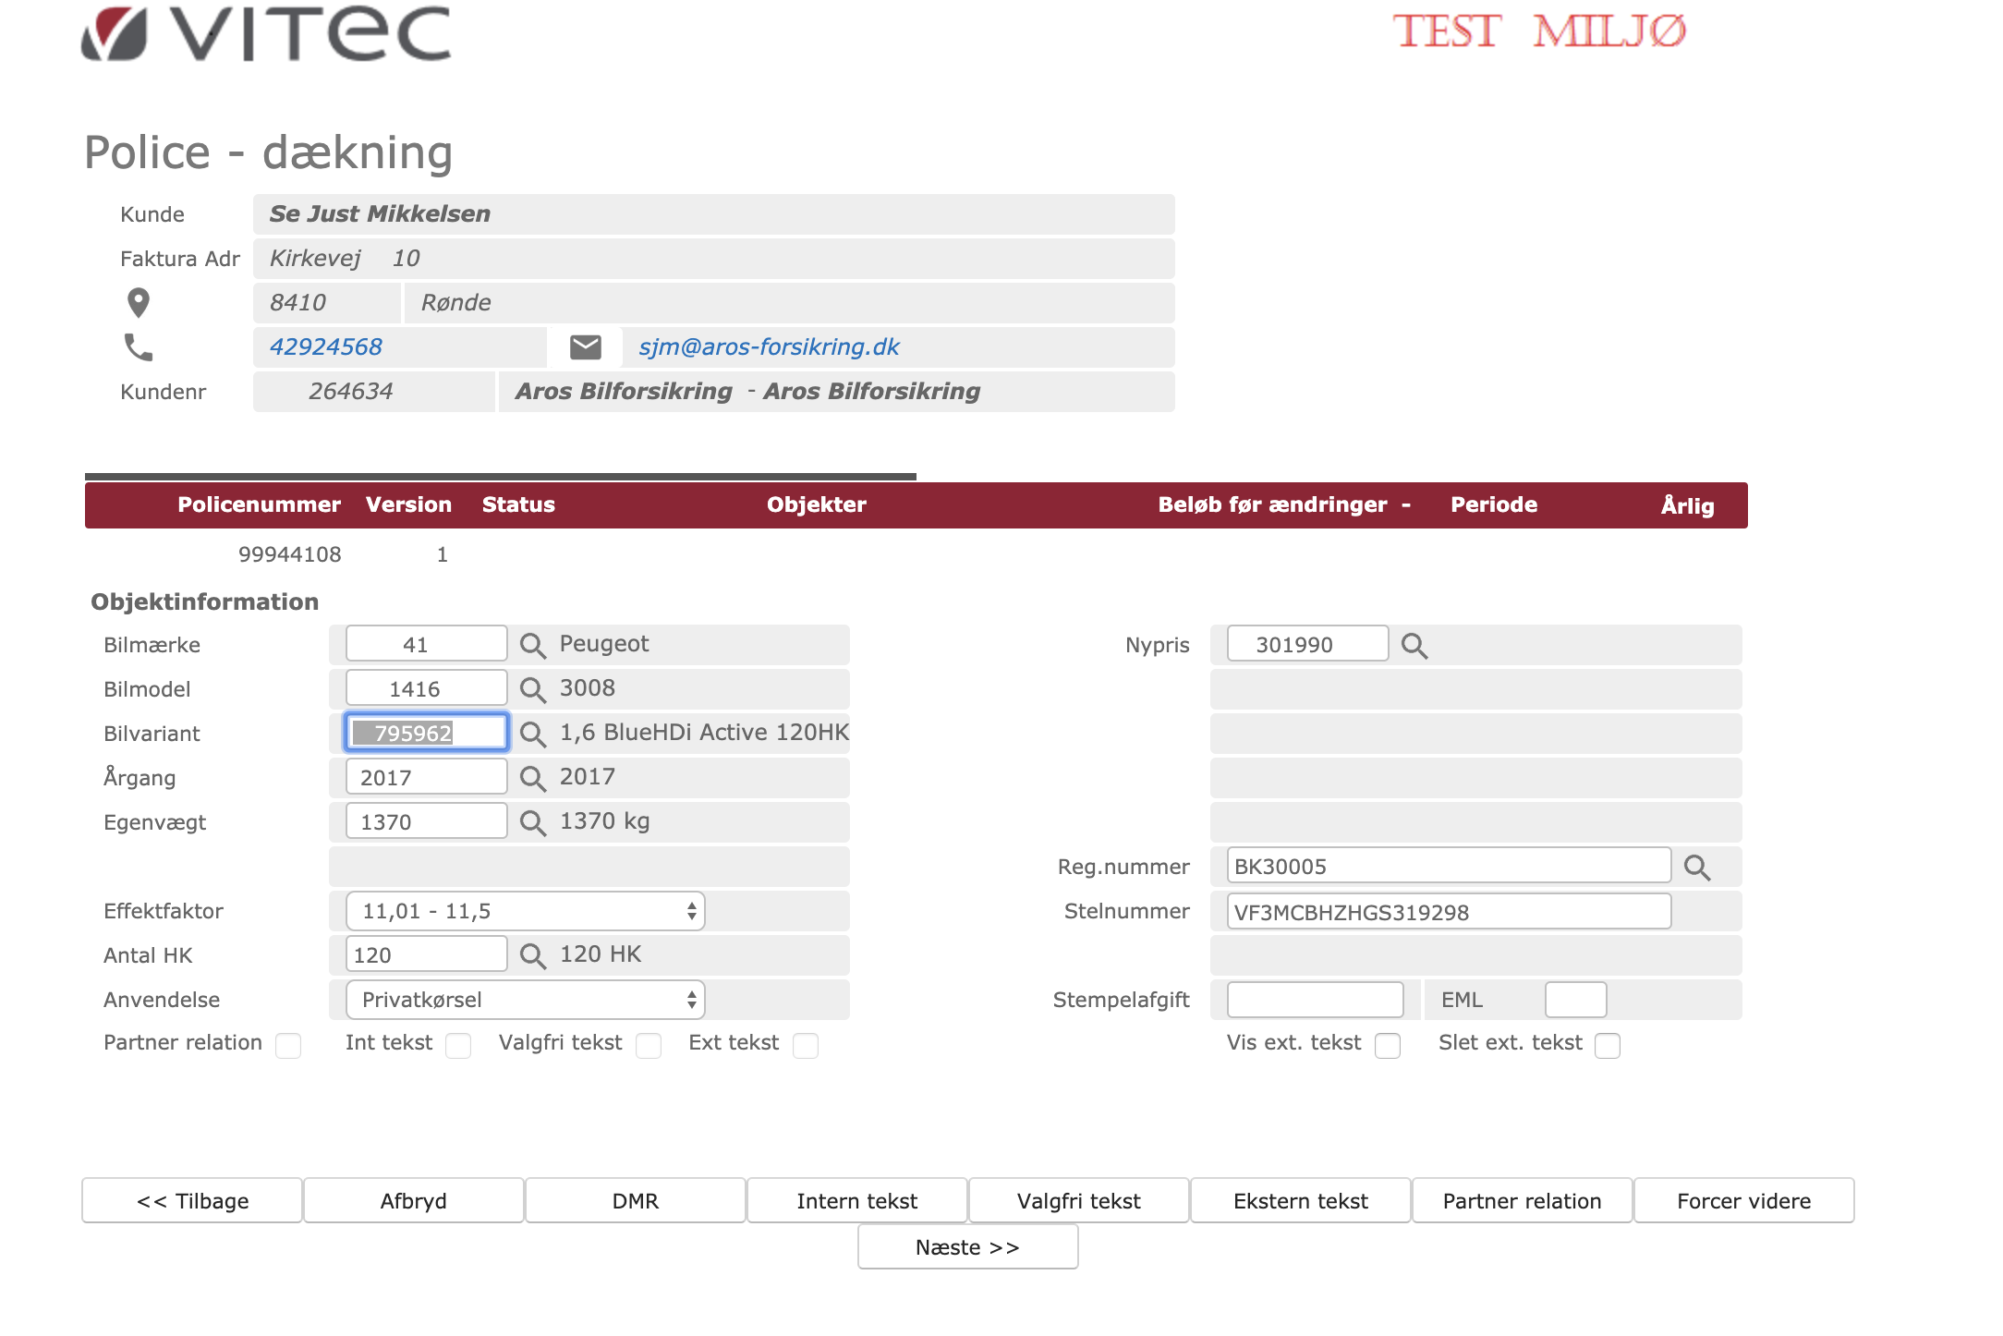
Task: Open the search icon beside Nypris
Action: point(1414,645)
